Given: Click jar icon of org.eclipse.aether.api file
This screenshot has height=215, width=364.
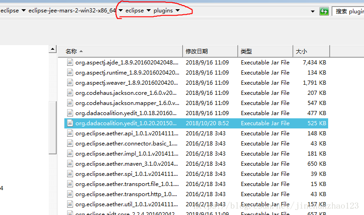Looking at the screenshot, I should click(x=70, y=133).
